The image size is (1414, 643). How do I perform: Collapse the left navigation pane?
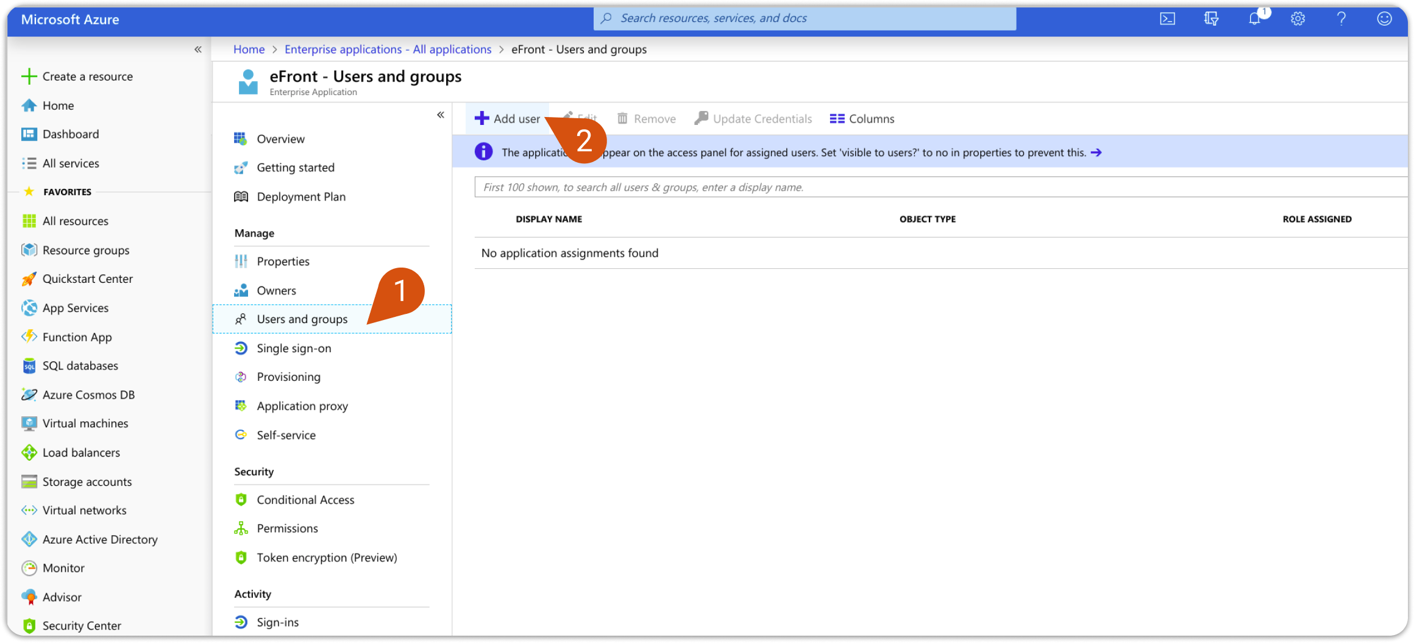tap(198, 49)
